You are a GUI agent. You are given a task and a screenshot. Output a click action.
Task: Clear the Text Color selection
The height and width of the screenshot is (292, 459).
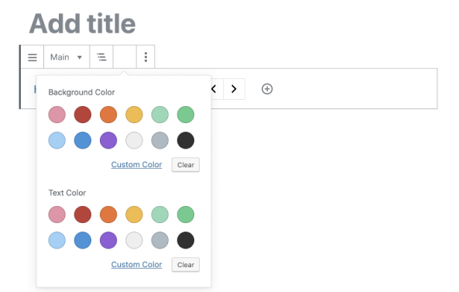[186, 264]
